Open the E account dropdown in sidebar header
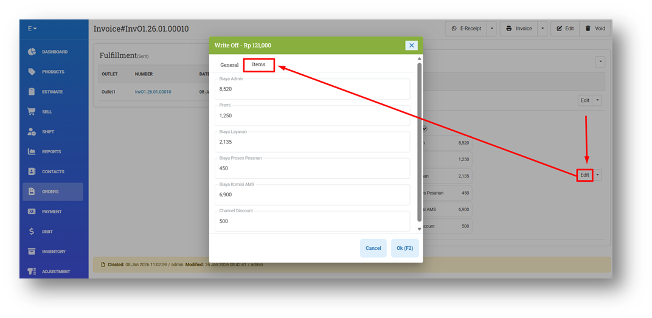The width and height of the screenshot is (652, 318). tap(32, 29)
